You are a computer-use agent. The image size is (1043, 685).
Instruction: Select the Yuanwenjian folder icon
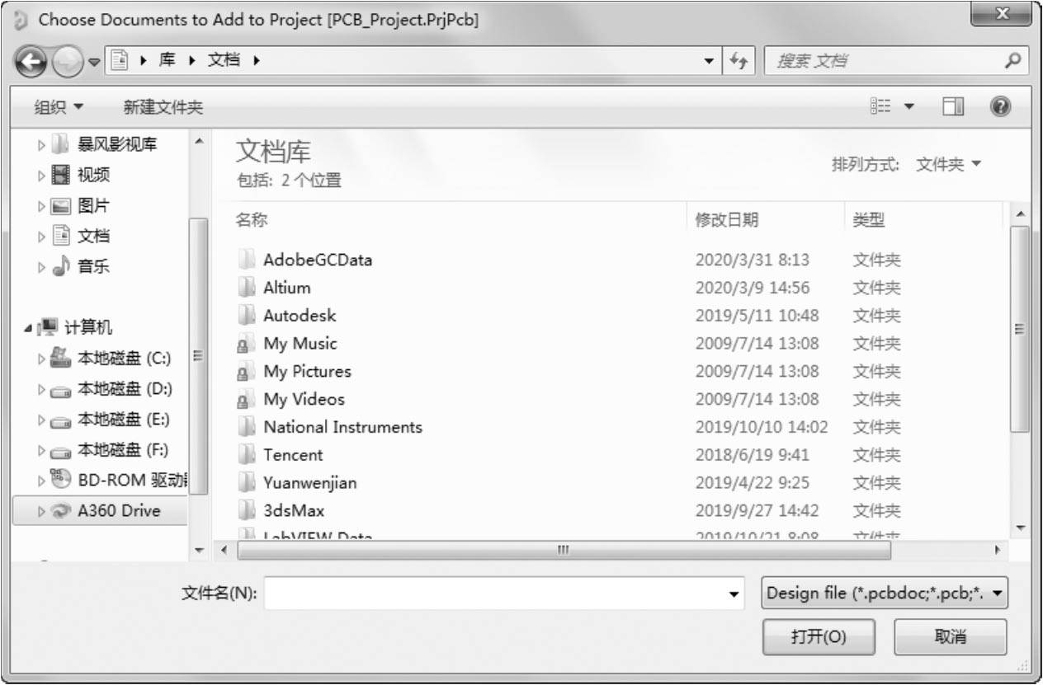point(247,482)
